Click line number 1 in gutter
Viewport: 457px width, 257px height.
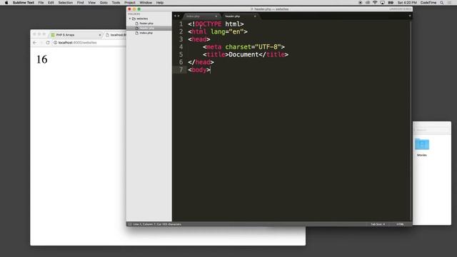coord(181,24)
